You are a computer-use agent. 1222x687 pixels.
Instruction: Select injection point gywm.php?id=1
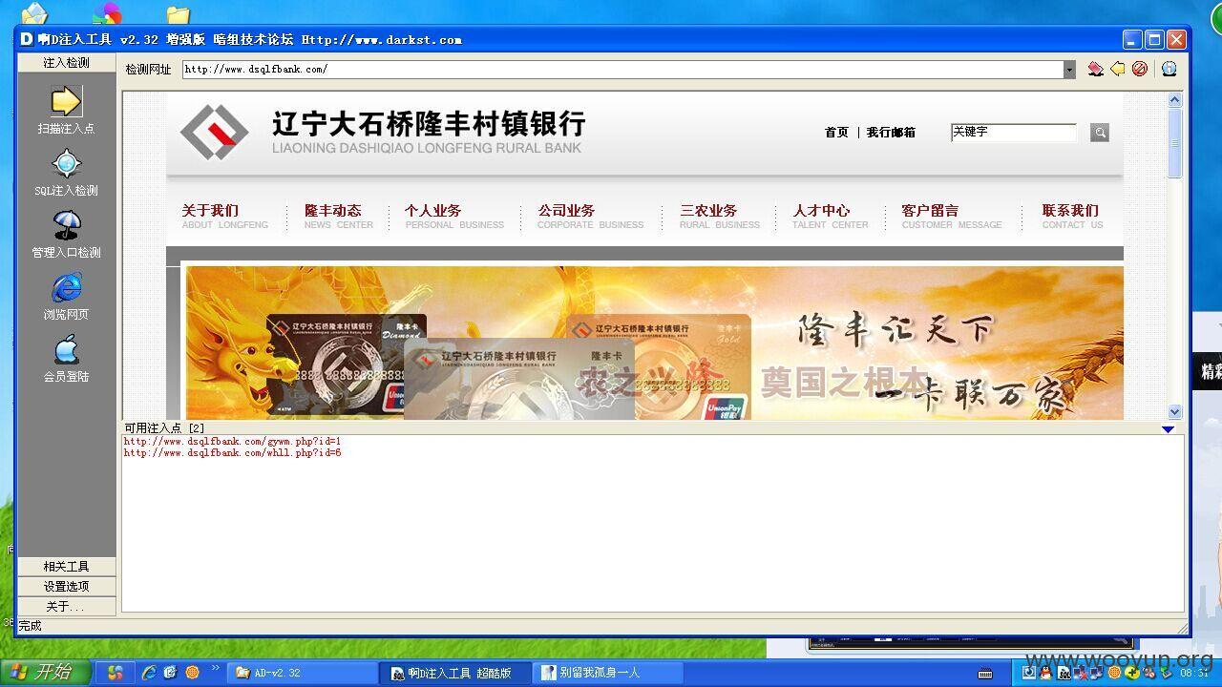pyautogui.click(x=232, y=442)
